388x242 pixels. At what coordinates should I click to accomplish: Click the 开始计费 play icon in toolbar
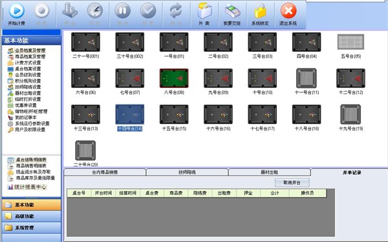click(17, 10)
